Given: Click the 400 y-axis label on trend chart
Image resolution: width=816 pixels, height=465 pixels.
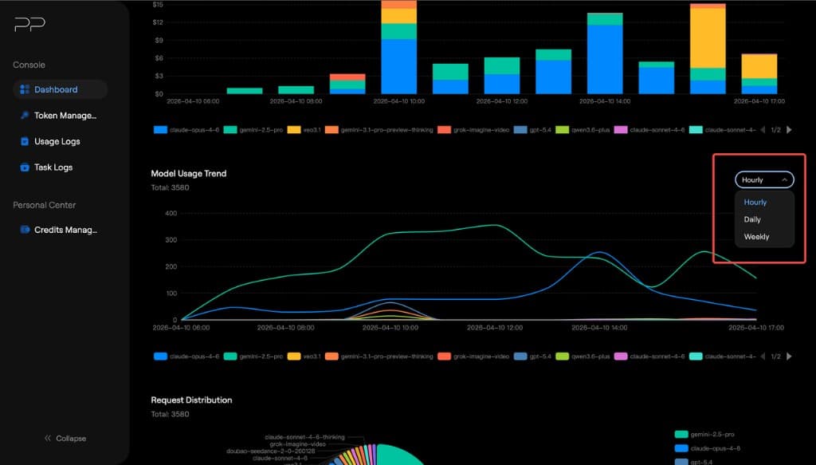Looking at the screenshot, I should tap(171, 213).
